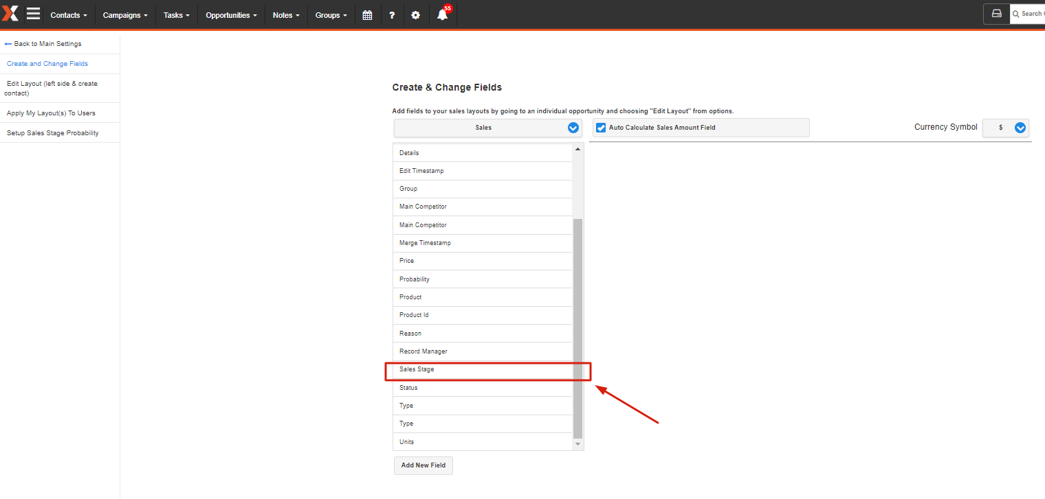The width and height of the screenshot is (1045, 499).
Task: Open the calendar icon in navbar
Action: (367, 15)
